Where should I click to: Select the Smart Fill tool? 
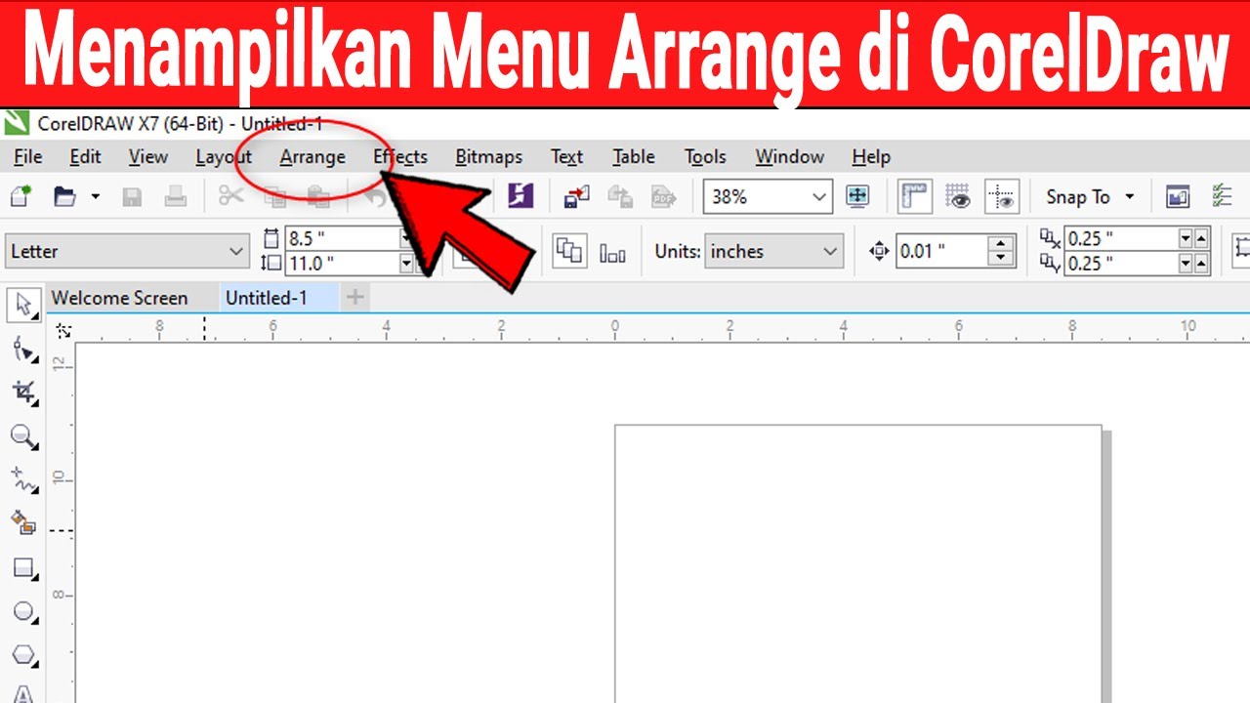point(23,523)
